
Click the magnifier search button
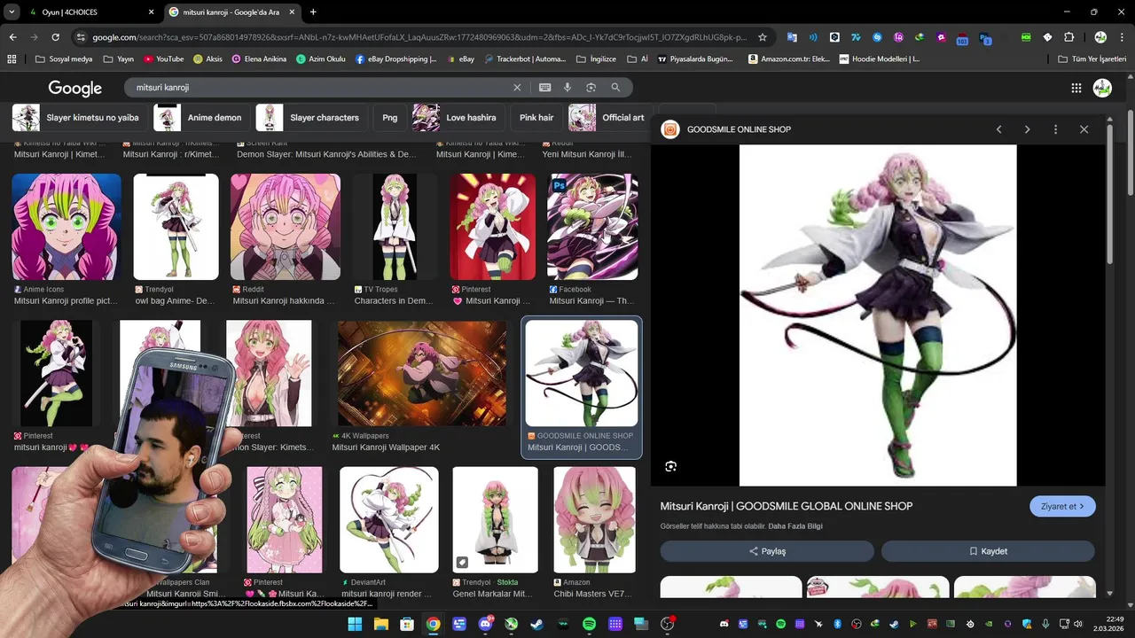(615, 88)
